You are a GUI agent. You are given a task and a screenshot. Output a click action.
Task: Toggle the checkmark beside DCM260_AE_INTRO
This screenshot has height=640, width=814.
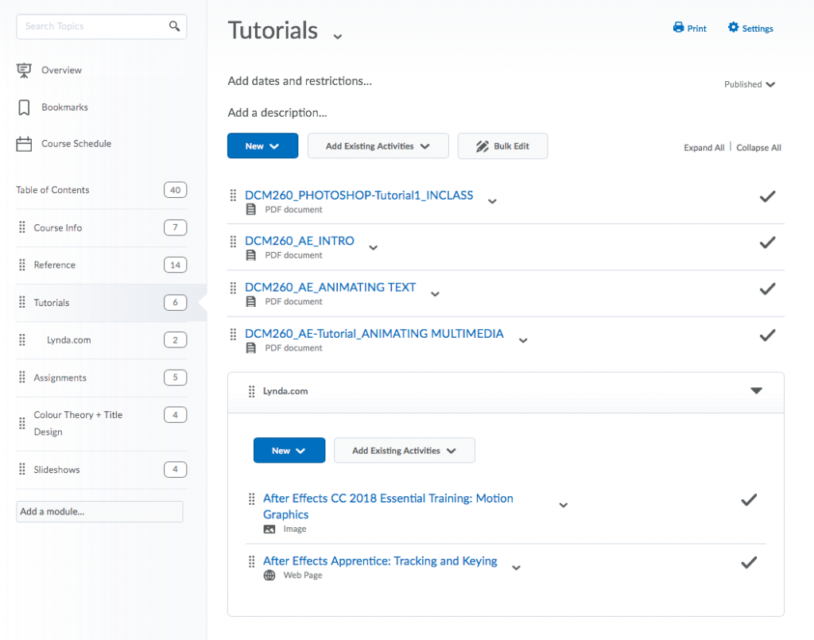[x=767, y=242]
